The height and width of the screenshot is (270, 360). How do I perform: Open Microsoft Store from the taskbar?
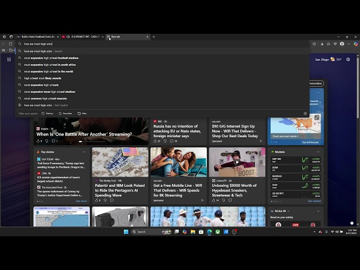point(201,232)
